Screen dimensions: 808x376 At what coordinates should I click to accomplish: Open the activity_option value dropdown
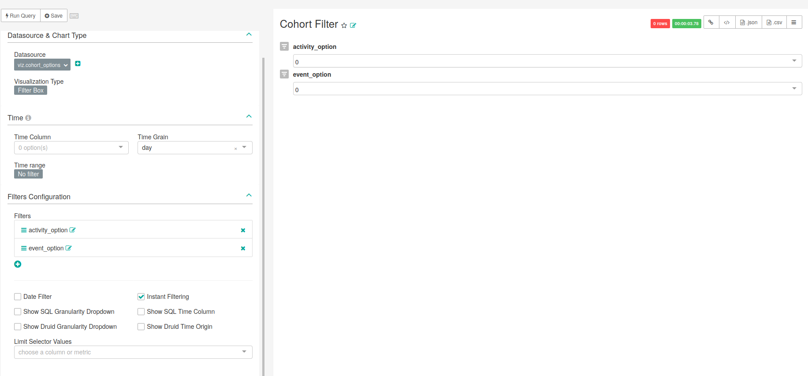pos(547,61)
